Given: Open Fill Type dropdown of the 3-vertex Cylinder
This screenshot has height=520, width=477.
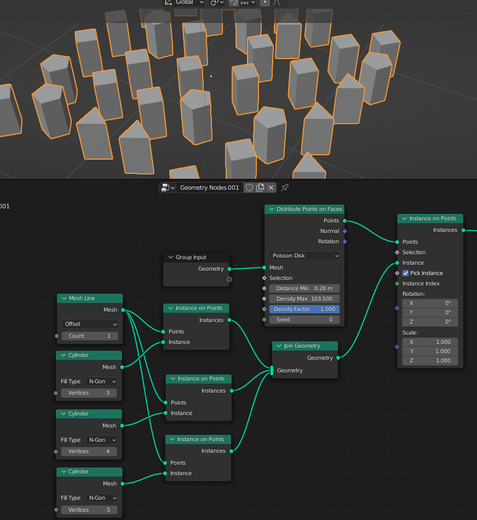Looking at the screenshot, I should coord(101,381).
